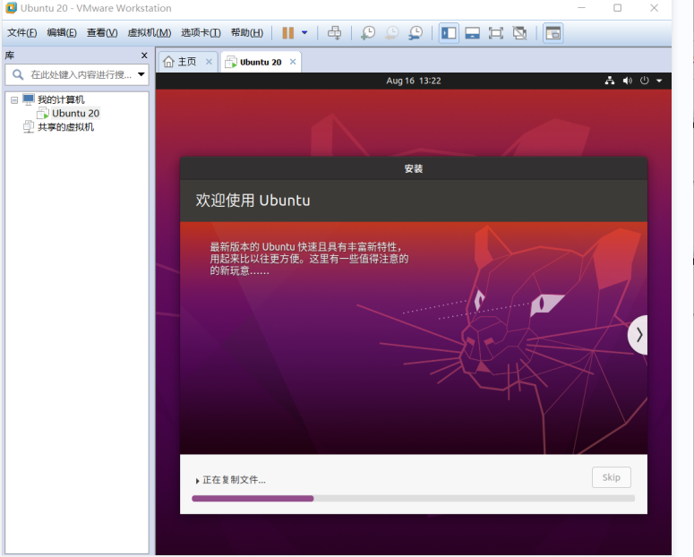Close the 主页 tab
The height and width of the screenshot is (557, 694).
pos(209,62)
